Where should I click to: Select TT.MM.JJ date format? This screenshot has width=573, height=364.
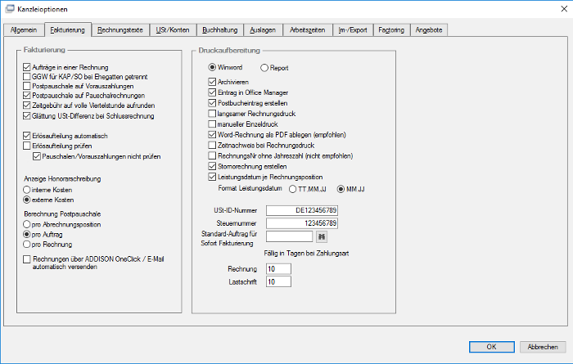(293, 189)
